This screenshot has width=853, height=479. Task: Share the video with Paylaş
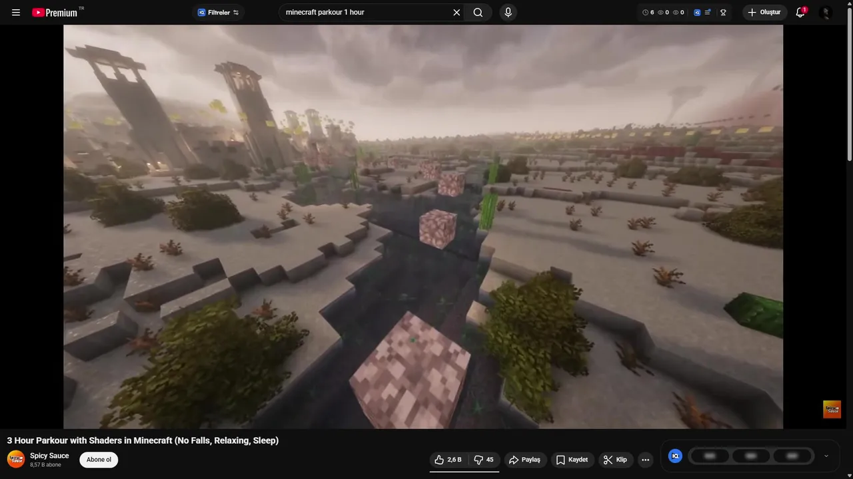(524, 460)
